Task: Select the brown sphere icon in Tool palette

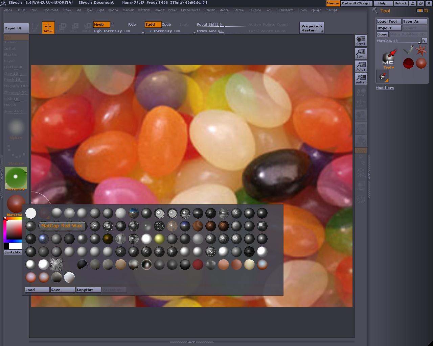Action: click(x=421, y=63)
